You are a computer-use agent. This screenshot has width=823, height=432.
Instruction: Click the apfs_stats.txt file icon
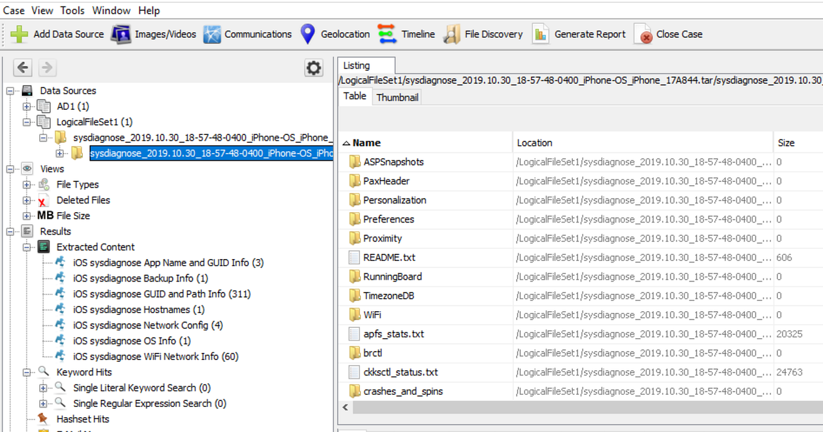point(354,334)
